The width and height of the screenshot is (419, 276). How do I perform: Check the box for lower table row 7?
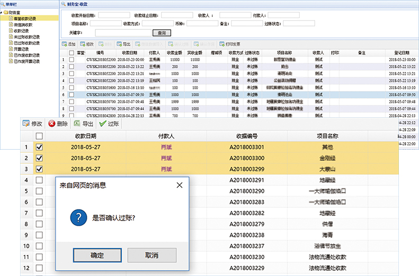click(39, 213)
